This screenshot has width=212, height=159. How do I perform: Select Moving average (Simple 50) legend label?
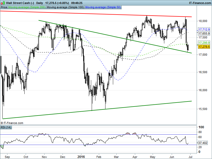point(103,7)
